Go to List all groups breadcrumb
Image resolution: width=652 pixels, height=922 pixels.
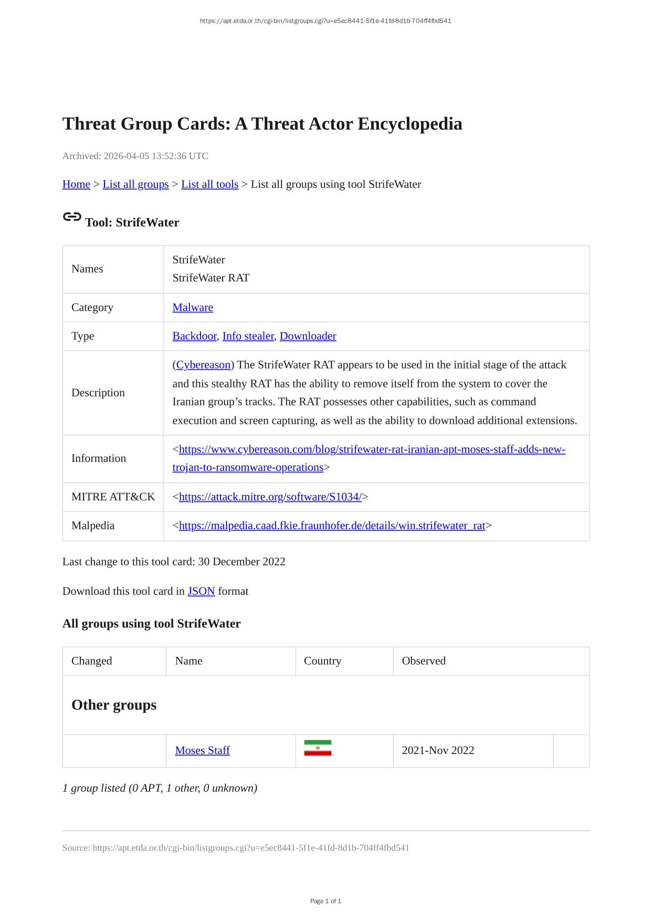[x=135, y=184]
